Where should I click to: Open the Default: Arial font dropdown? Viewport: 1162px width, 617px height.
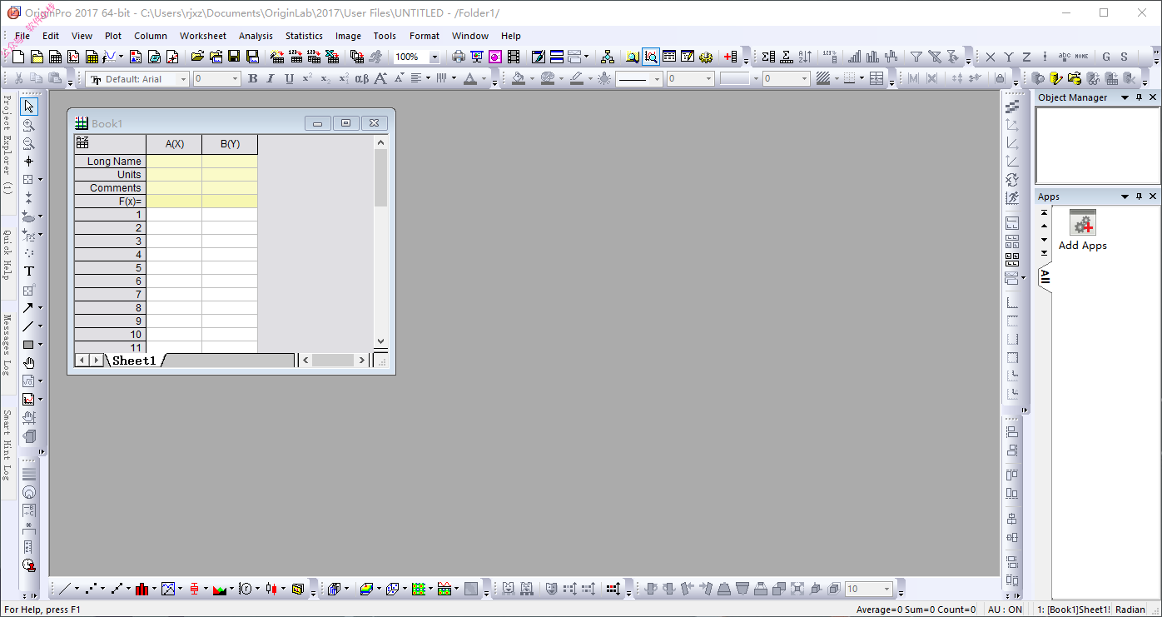coord(182,79)
